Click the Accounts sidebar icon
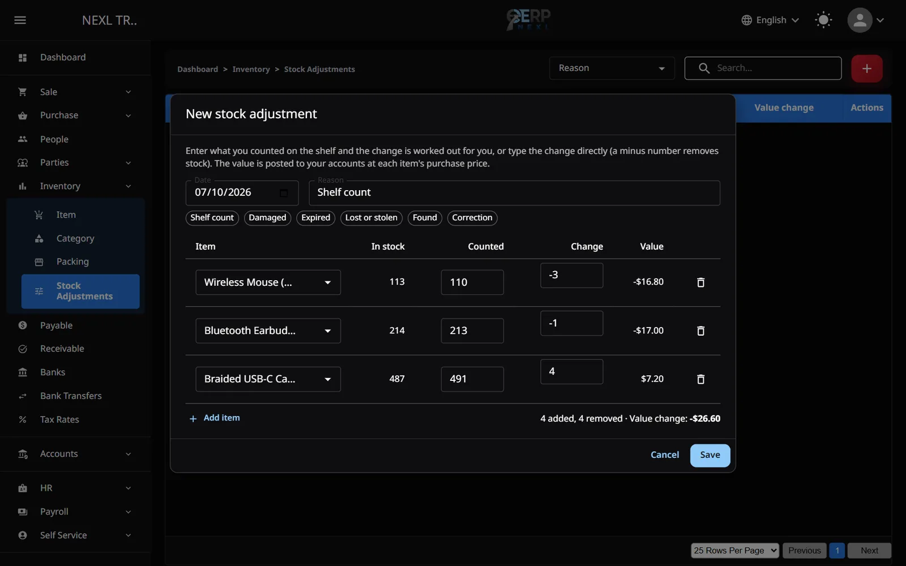906x566 pixels. click(x=23, y=454)
